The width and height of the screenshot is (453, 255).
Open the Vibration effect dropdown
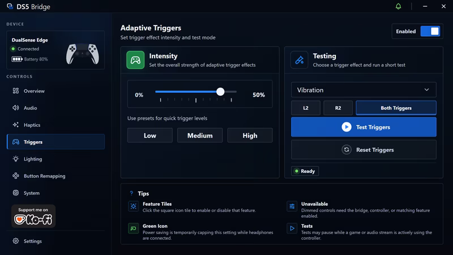pos(364,90)
